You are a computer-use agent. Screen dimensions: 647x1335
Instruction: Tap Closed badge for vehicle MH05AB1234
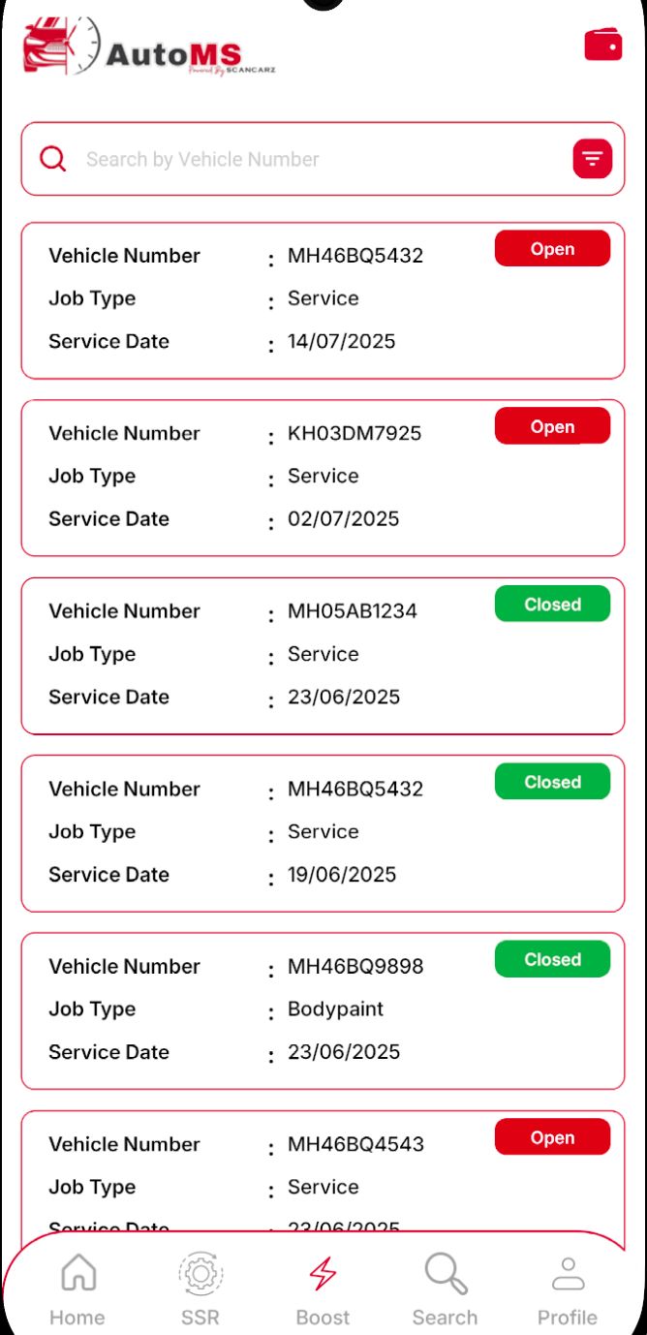552,605
